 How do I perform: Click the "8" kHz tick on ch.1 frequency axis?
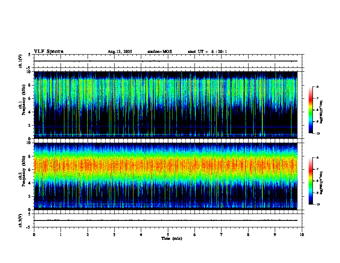(30, 85)
